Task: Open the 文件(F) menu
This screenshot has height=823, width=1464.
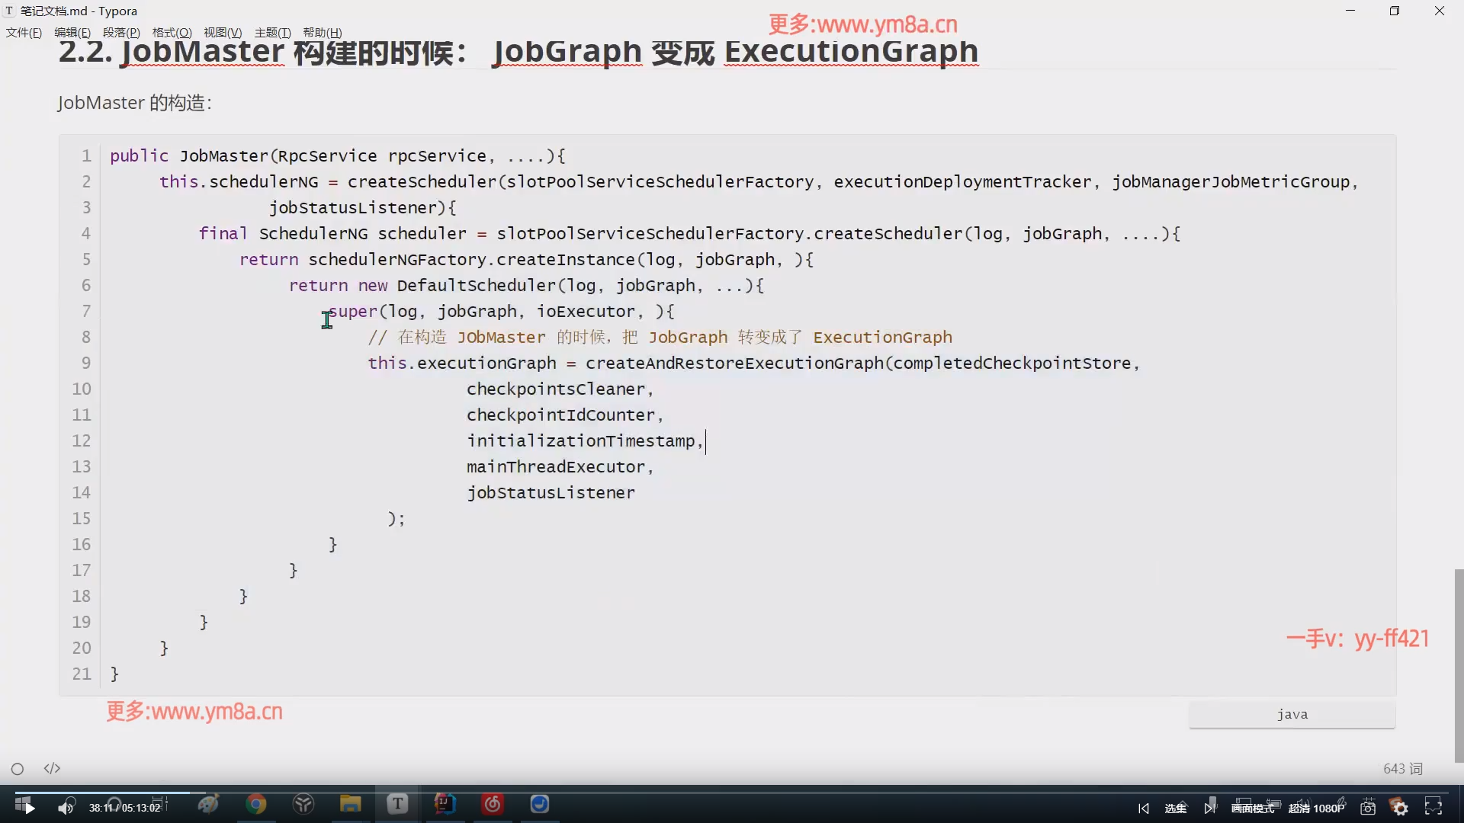Action: [23, 32]
